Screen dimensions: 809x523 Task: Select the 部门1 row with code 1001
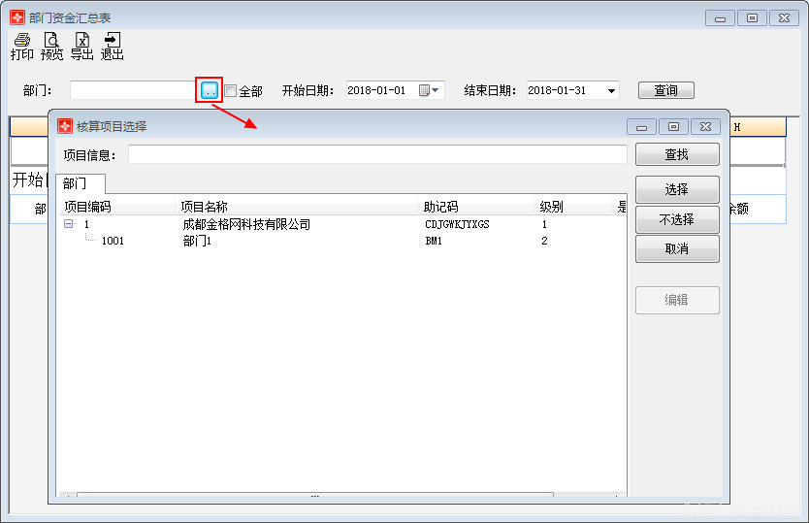[340, 241]
